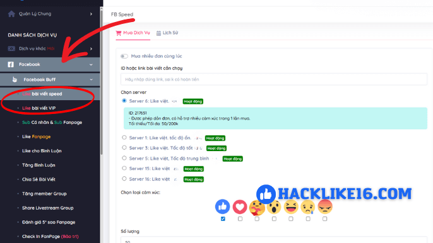The image size is (433, 243).
Task: Open Like bài viết speed menu item
Action: click(x=50, y=94)
